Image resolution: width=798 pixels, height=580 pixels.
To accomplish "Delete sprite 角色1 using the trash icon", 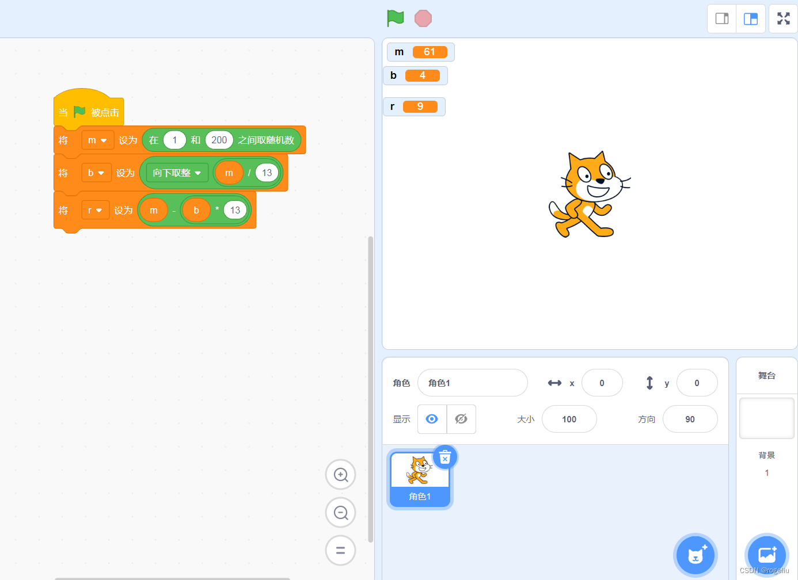I will pos(445,457).
